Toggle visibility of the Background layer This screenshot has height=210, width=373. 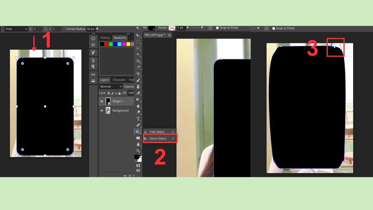pos(102,110)
